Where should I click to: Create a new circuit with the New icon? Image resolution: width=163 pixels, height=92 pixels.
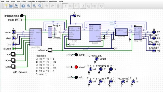(5, 6)
